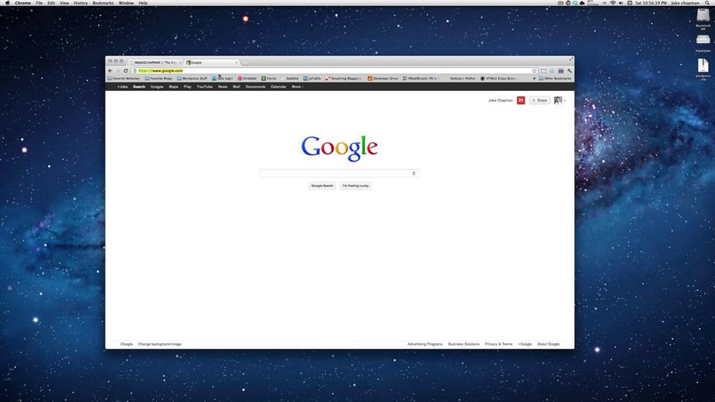Open Play in the Google bar
Viewport: 715px width, 402px height.
tap(187, 87)
